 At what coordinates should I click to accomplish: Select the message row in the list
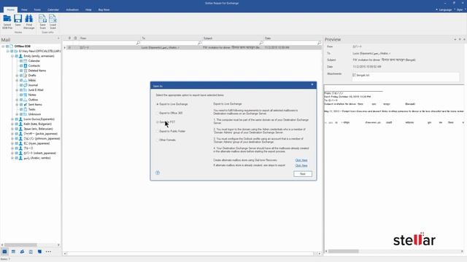click(193, 47)
